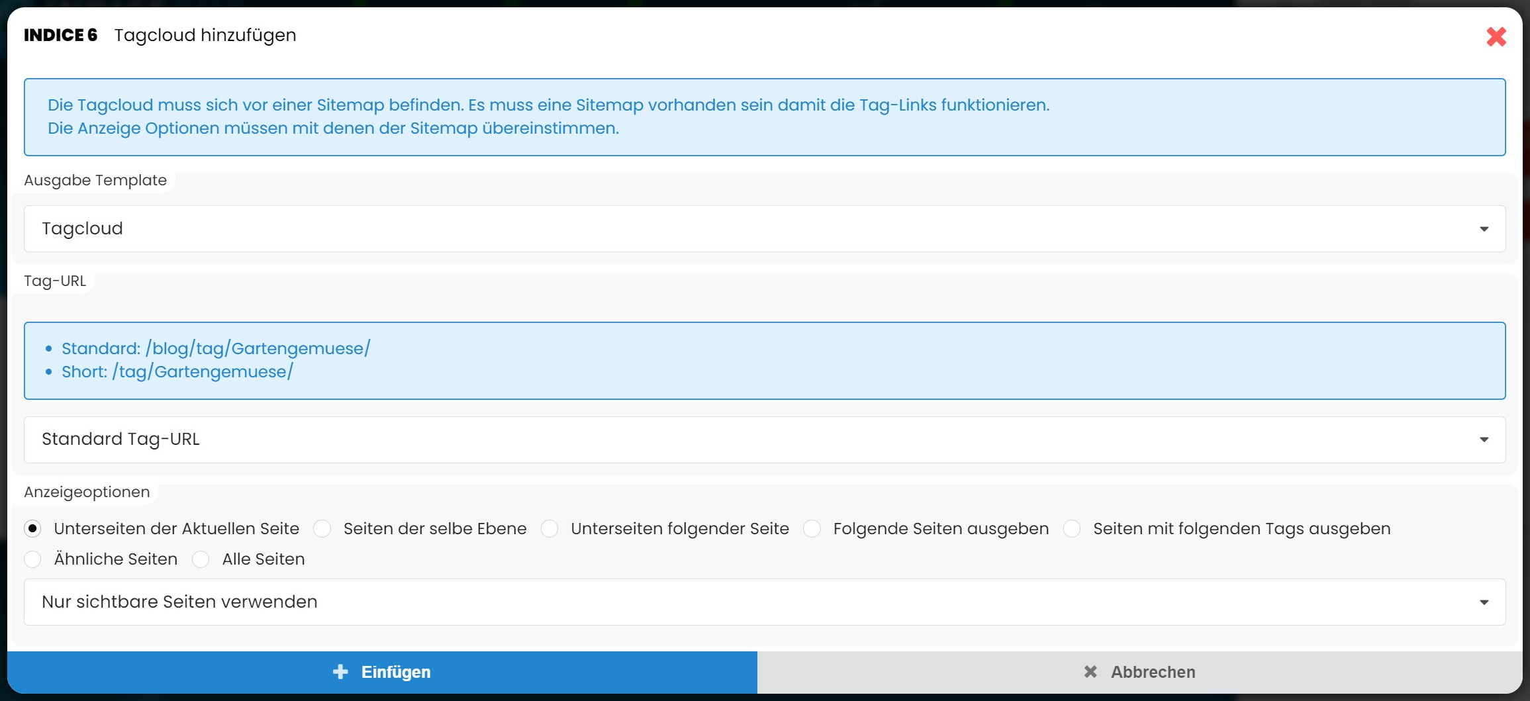Enable 'Folgende Seiten ausgeben' radio button
The height and width of the screenshot is (701, 1530).
[812, 529]
